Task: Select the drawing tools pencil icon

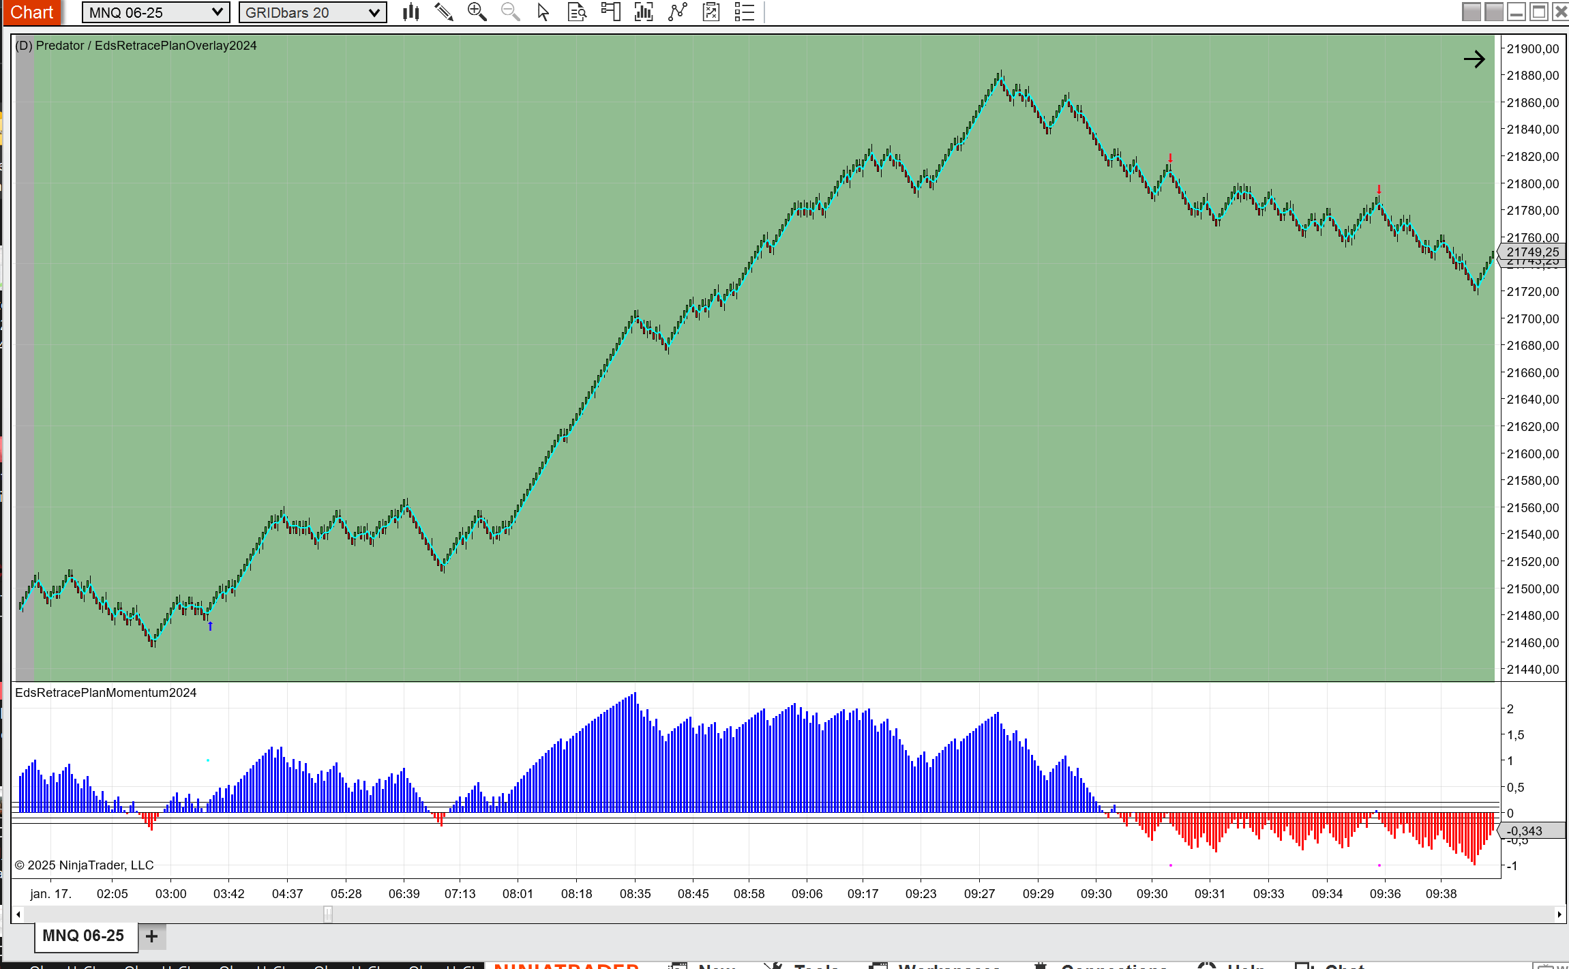Action: point(444,12)
